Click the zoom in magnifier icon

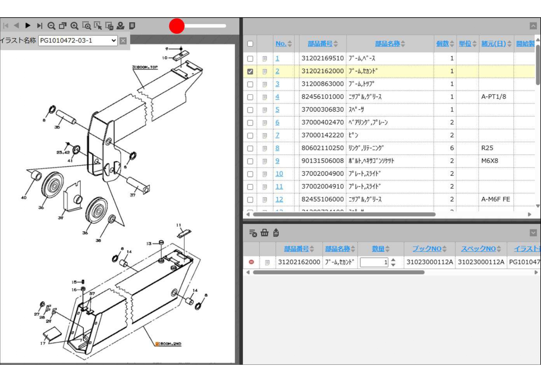click(74, 26)
